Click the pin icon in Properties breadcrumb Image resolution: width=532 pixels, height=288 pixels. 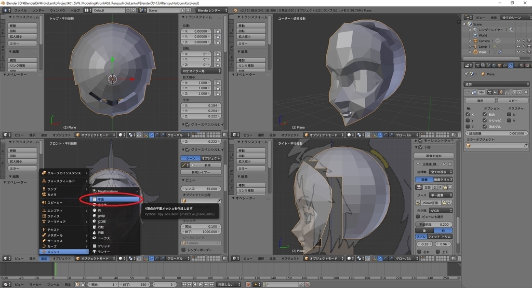click(466, 74)
